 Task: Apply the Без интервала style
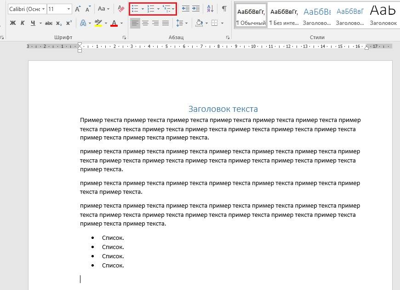click(x=284, y=15)
